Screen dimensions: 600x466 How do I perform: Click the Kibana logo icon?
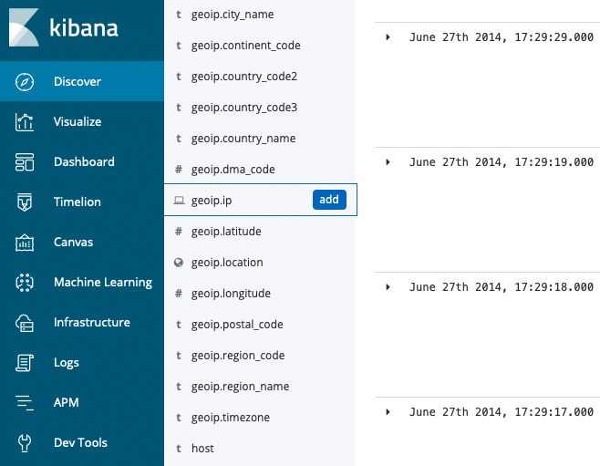tap(25, 27)
